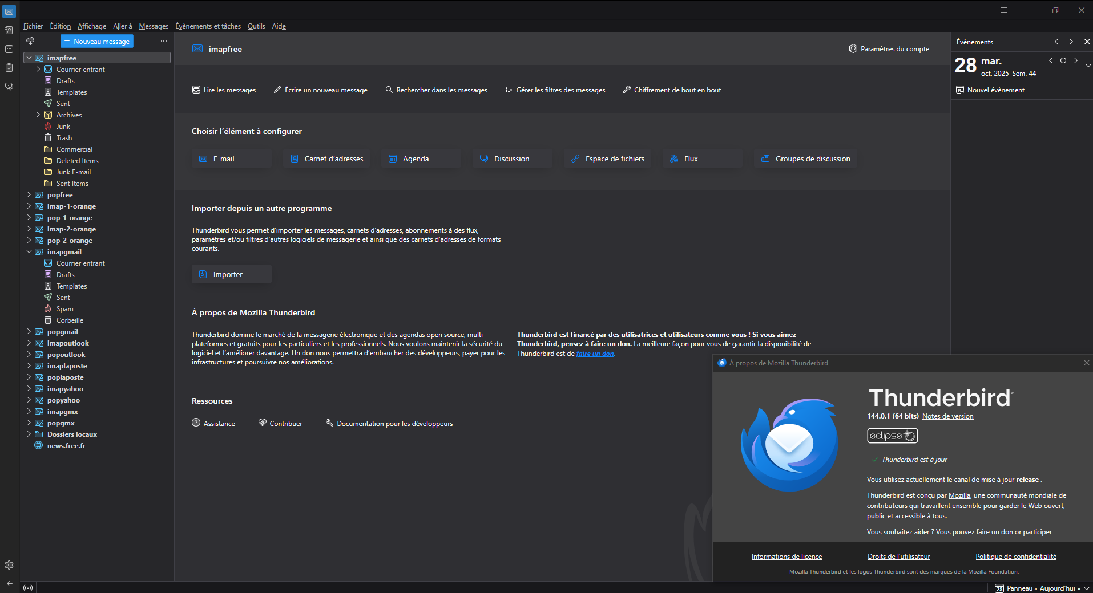Open the Thunderbird hamburger application menu

point(1004,10)
